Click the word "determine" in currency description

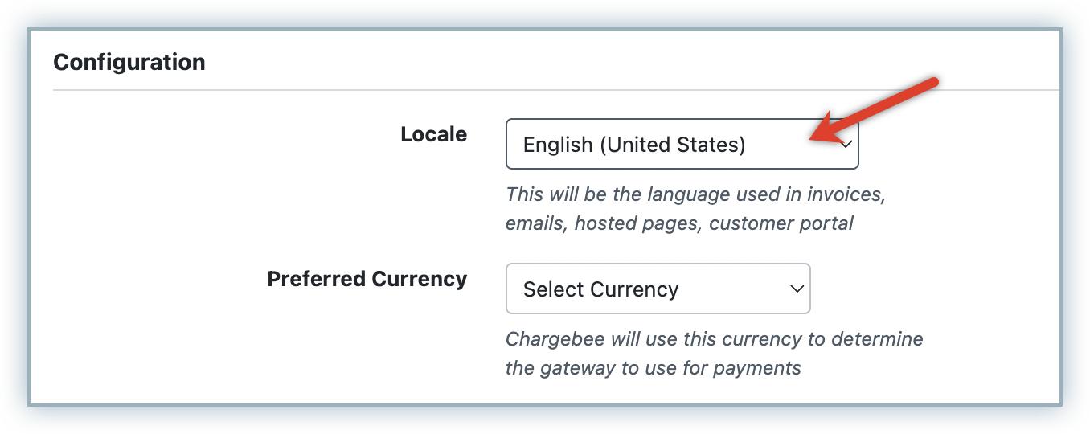click(x=878, y=339)
